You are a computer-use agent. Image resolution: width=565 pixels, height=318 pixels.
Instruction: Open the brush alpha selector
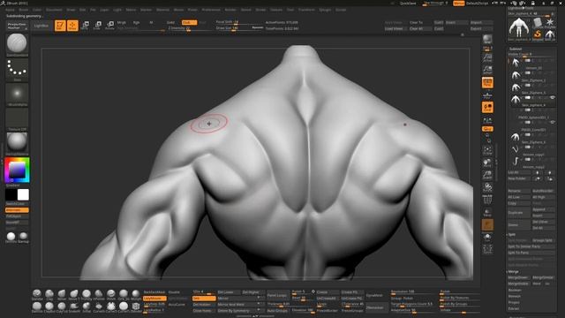(x=17, y=95)
